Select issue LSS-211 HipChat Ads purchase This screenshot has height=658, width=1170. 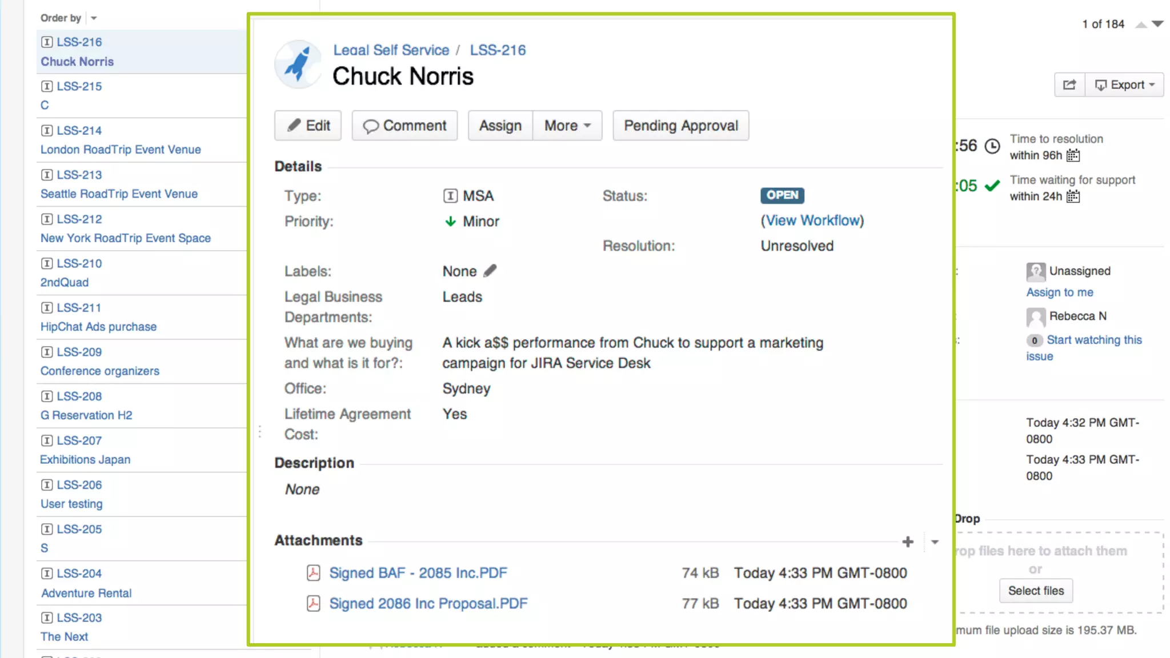[98, 326]
